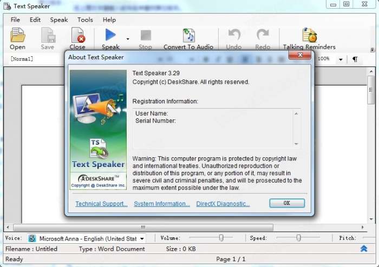Open the System Information link
This screenshot has height=267, width=379.
[162, 204]
